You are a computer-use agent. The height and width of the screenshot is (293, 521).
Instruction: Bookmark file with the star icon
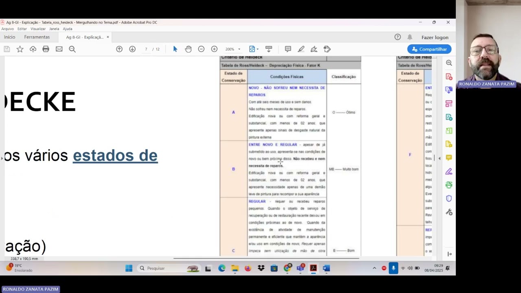tap(20, 49)
